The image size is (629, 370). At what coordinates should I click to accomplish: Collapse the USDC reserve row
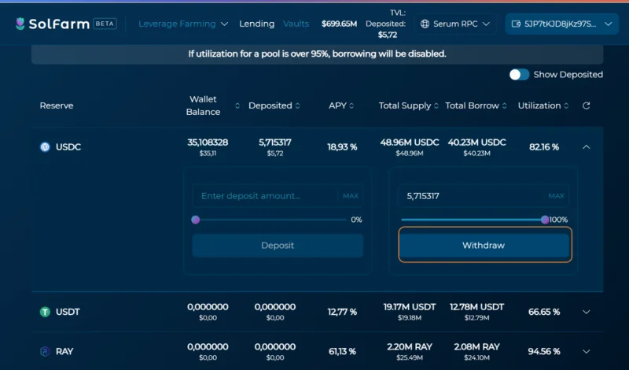pyautogui.click(x=586, y=147)
